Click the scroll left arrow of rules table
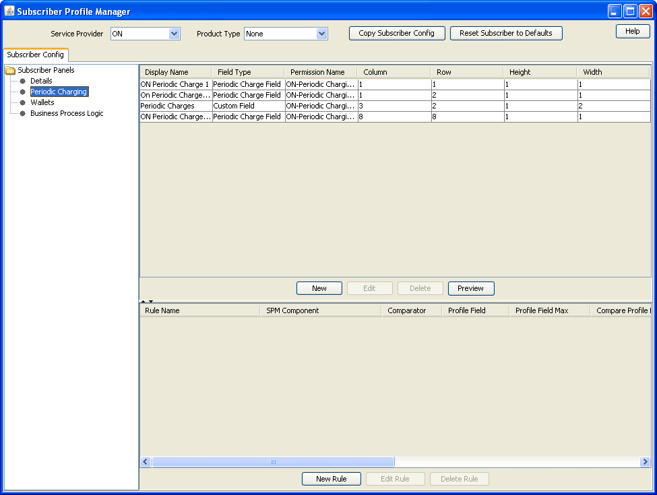This screenshot has width=657, height=495. 146,461
